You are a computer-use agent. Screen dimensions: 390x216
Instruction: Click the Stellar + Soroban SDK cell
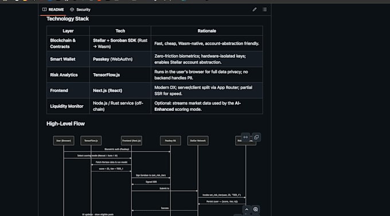click(120, 43)
